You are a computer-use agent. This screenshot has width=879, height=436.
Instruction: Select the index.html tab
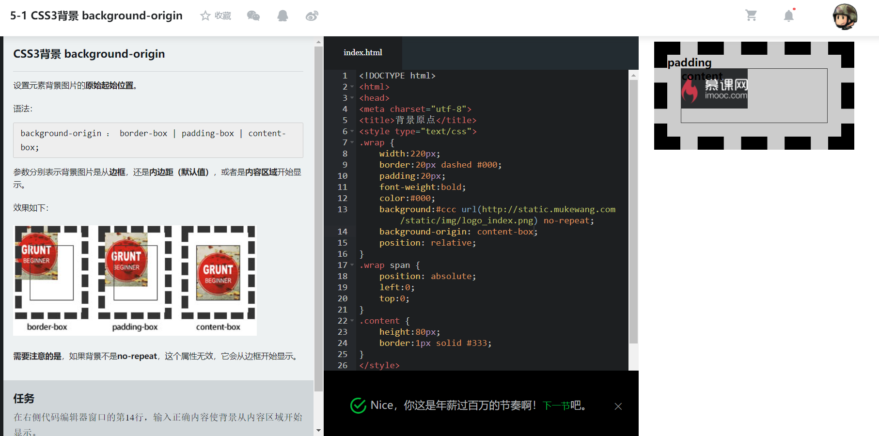coord(362,52)
